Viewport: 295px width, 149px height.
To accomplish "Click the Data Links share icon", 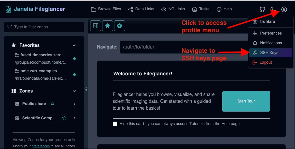I will click(131, 9).
